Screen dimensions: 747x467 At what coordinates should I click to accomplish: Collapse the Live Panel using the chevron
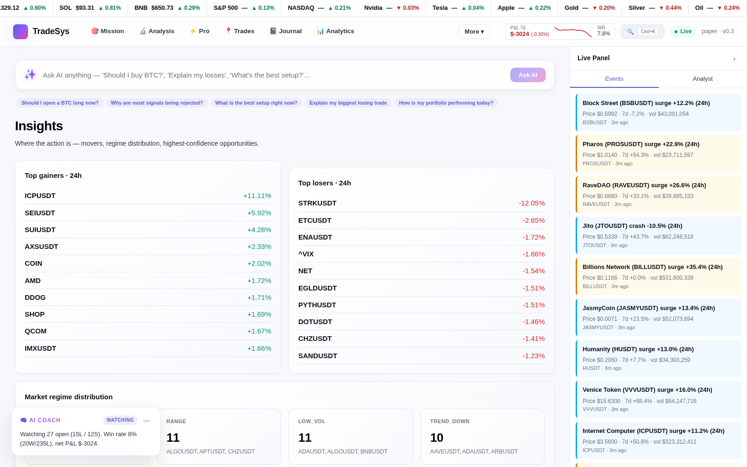[734, 58]
